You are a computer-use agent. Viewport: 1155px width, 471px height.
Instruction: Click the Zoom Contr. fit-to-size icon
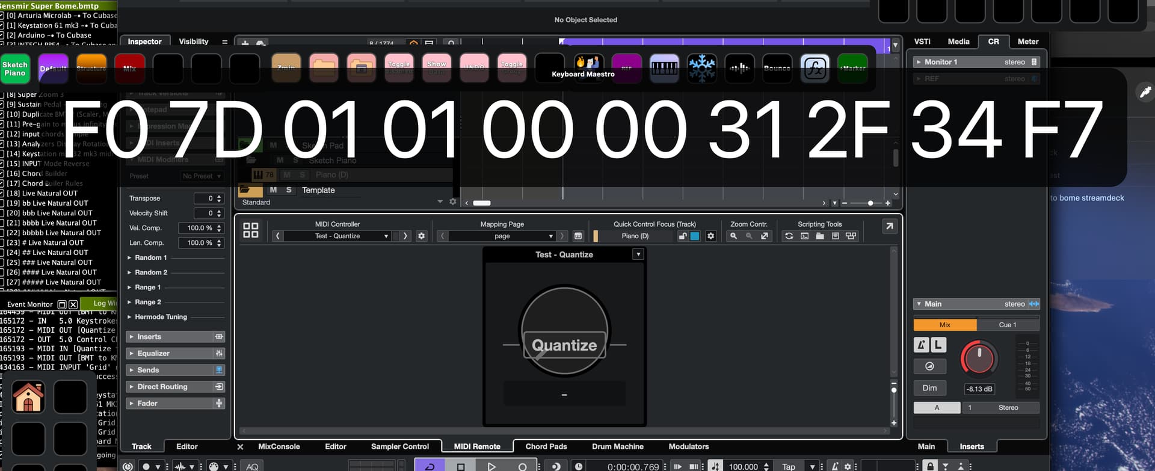point(764,236)
